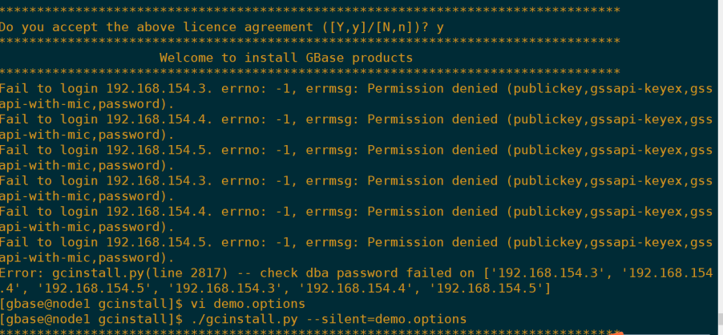Click the last 'api-with-mic,password).' line

87,258
